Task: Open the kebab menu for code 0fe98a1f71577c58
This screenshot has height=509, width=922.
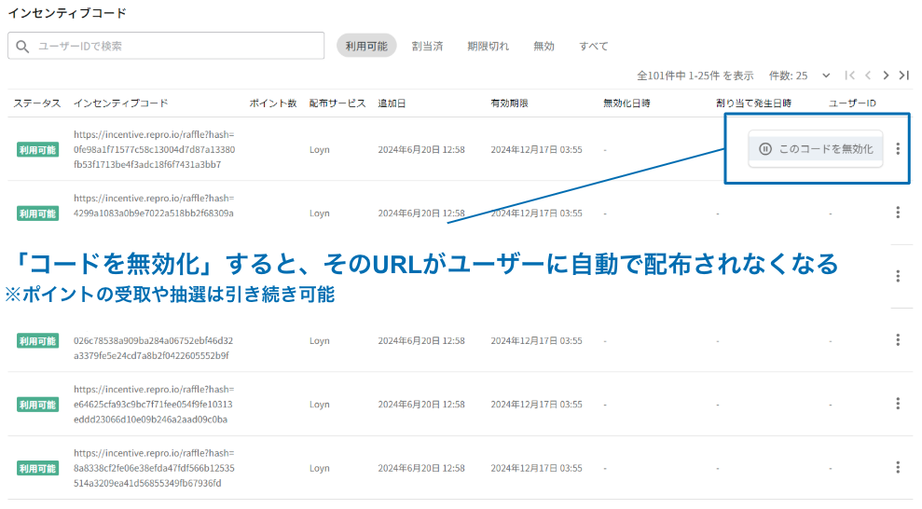Action: [x=898, y=149]
